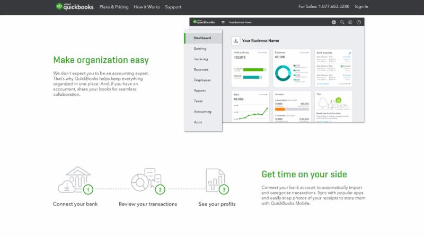The height and width of the screenshot is (238, 424).
Task: Open How it Works page
Action: (x=147, y=7)
